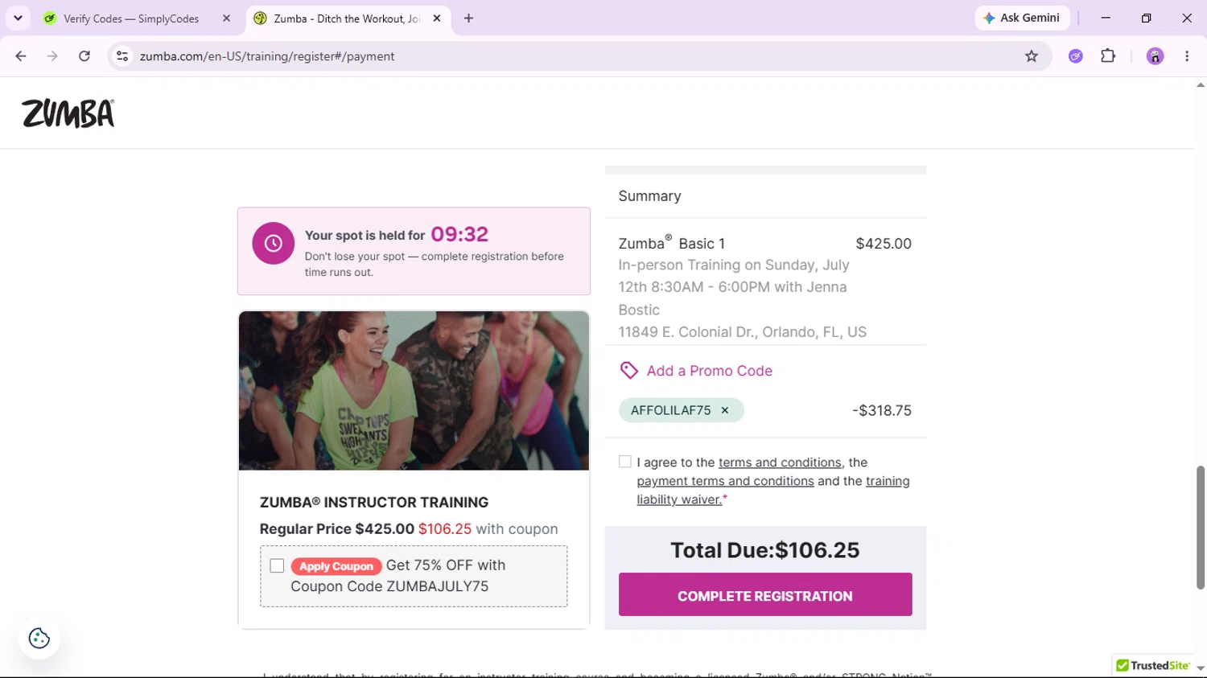
Task: Bookmark this page with star icon
Action: coord(1032,56)
